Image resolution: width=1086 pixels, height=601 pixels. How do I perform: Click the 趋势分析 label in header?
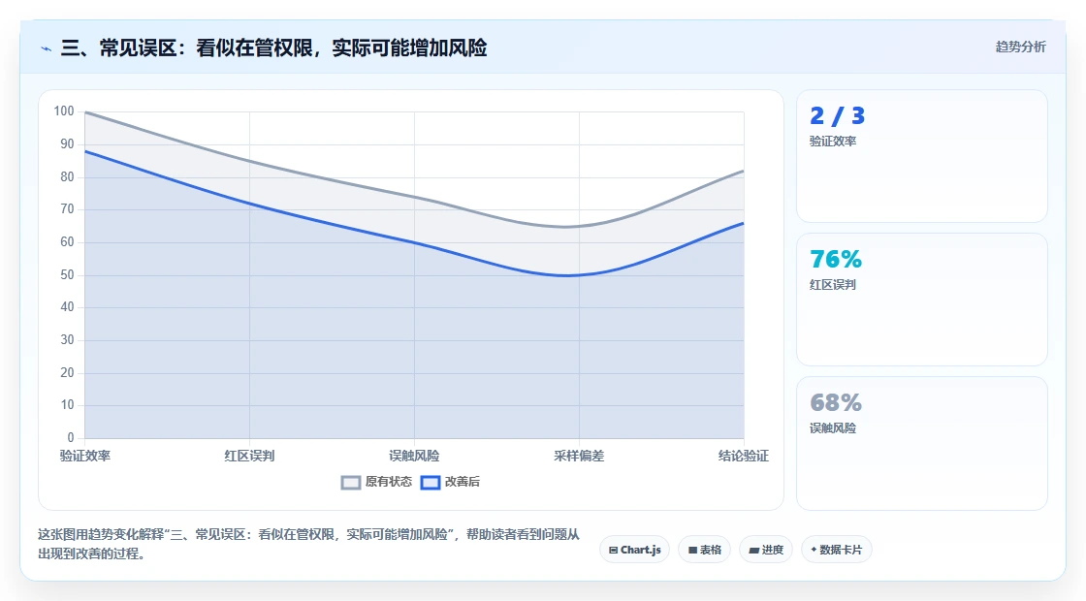(x=1021, y=47)
